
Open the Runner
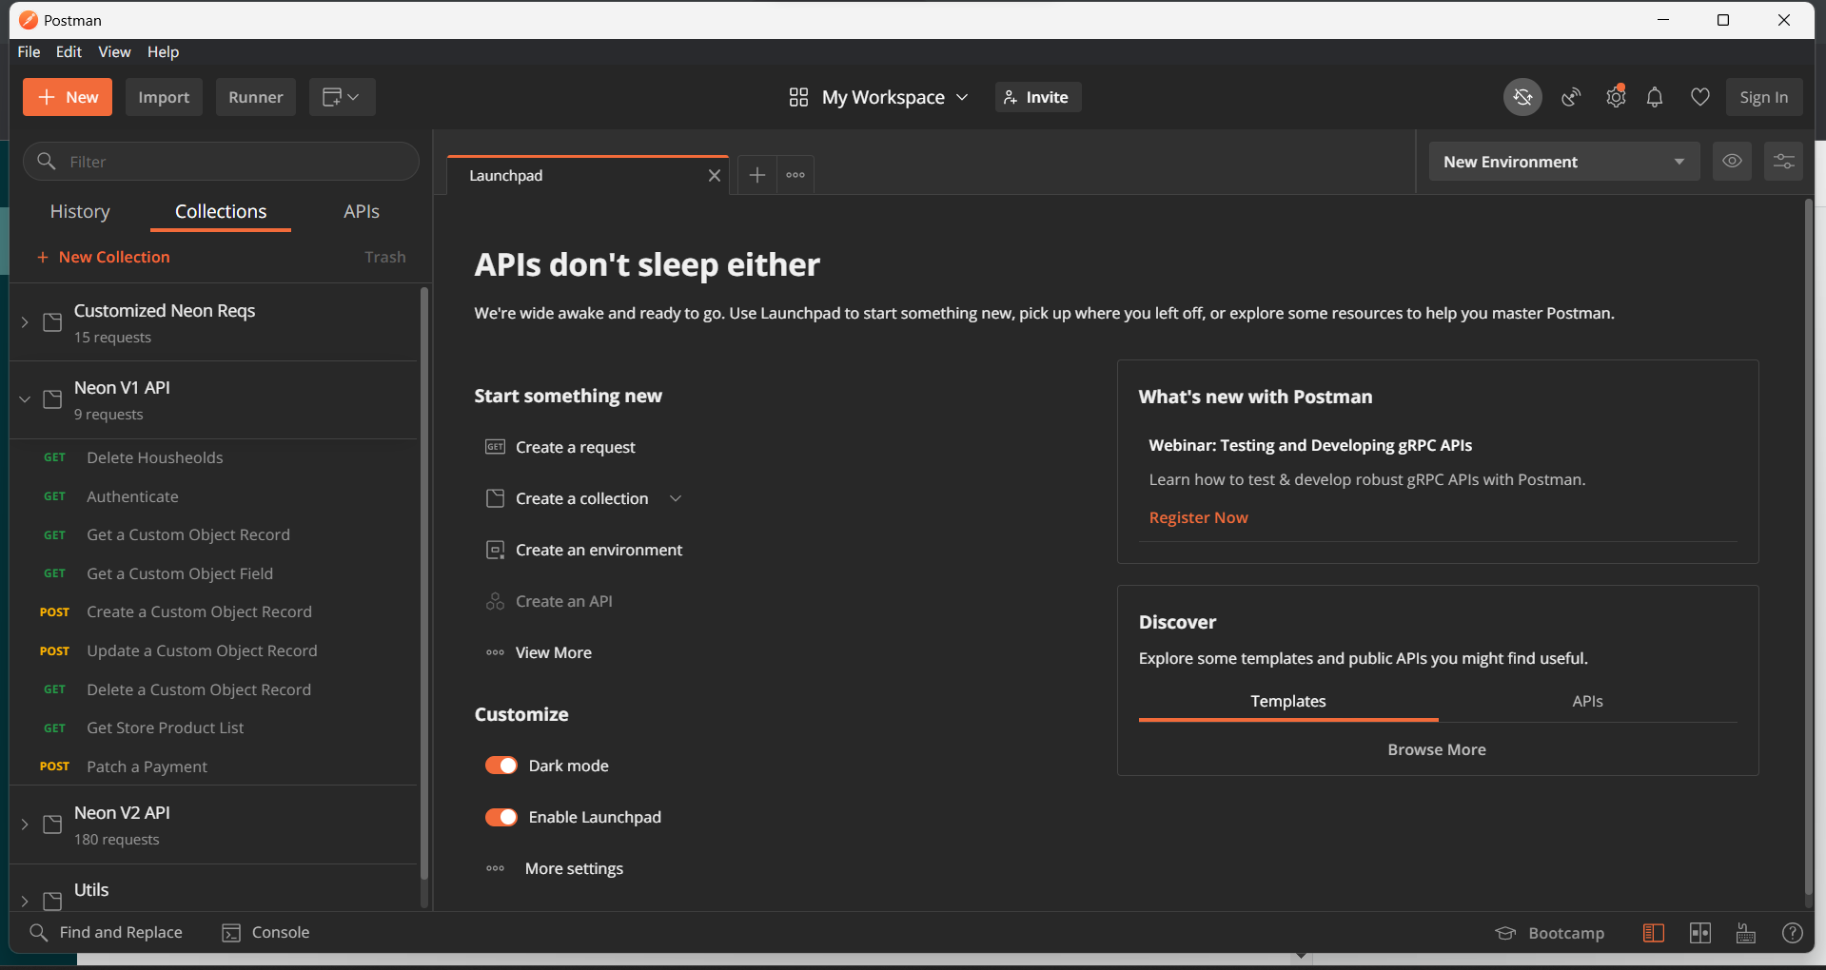(256, 97)
